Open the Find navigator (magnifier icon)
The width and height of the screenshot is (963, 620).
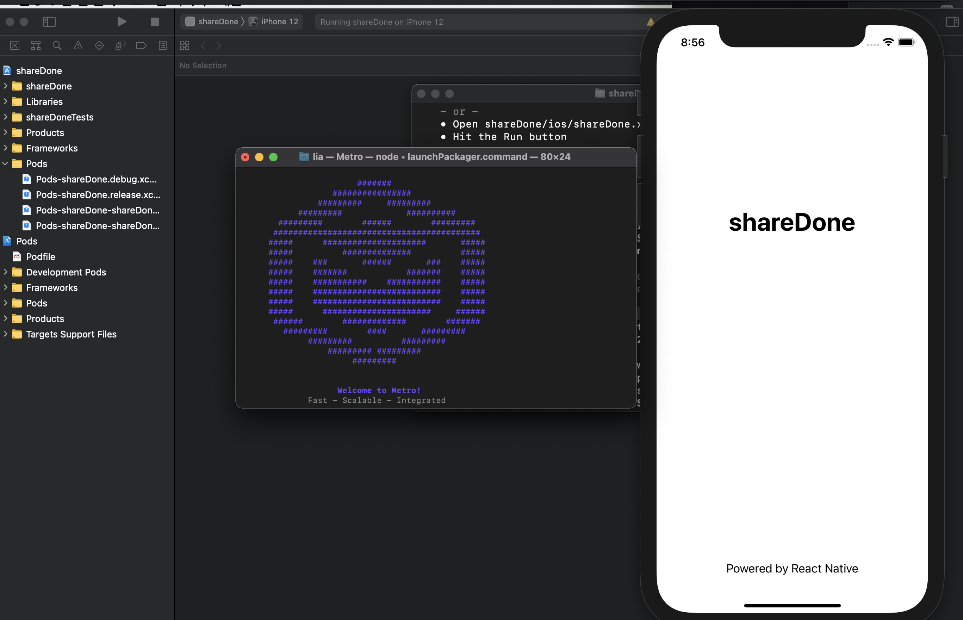tap(57, 45)
